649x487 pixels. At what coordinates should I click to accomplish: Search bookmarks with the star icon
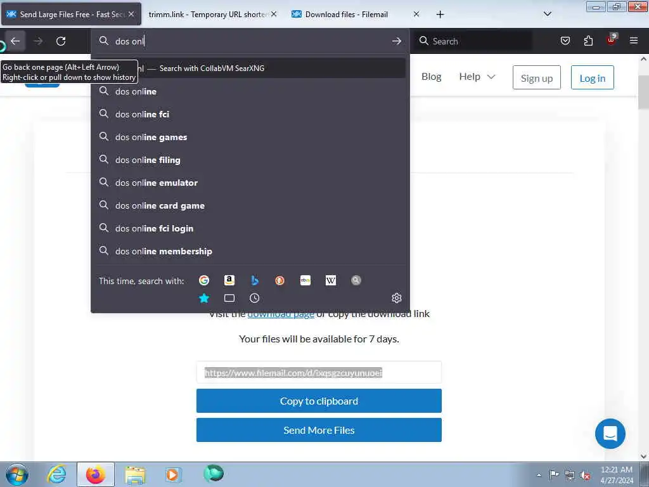tap(204, 298)
